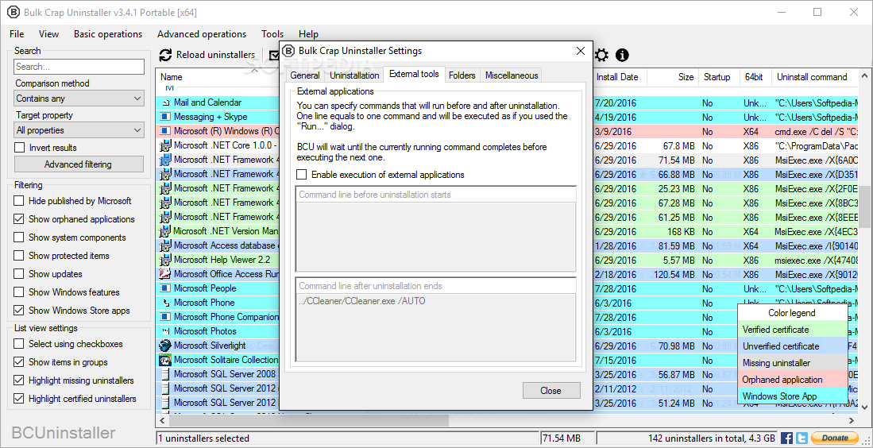Sort list by 64bit column header
The image size is (873, 448).
755,77
